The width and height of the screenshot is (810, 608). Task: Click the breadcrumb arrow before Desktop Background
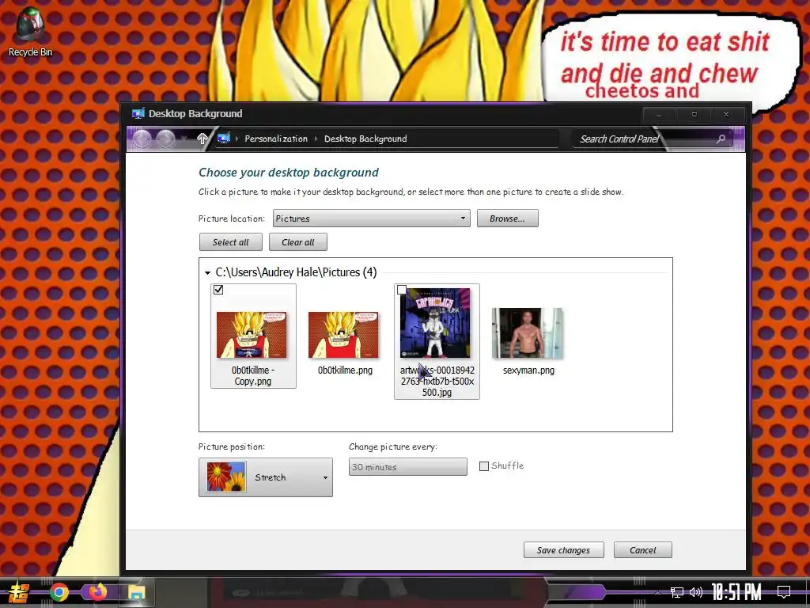coord(316,139)
